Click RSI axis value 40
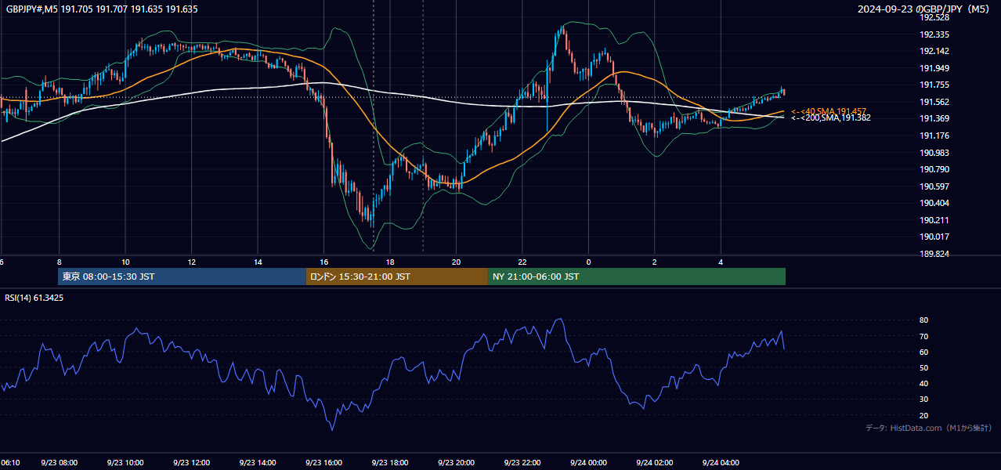Screen dimensions: 1001x470 point(923,384)
